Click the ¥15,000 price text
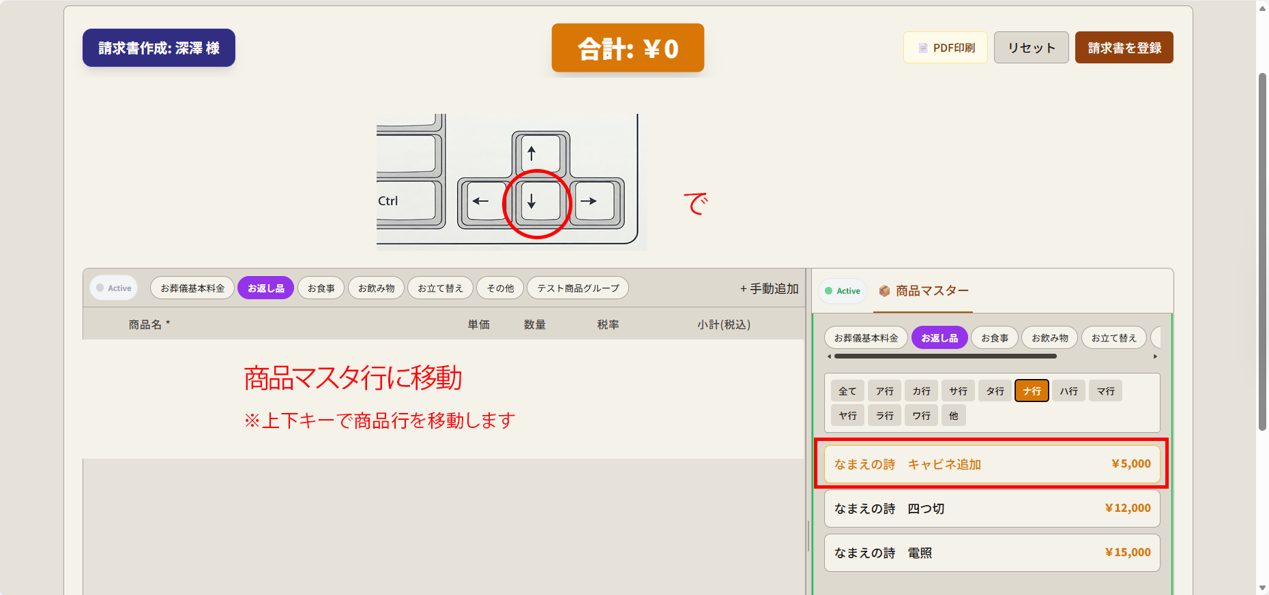 click(x=1128, y=553)
